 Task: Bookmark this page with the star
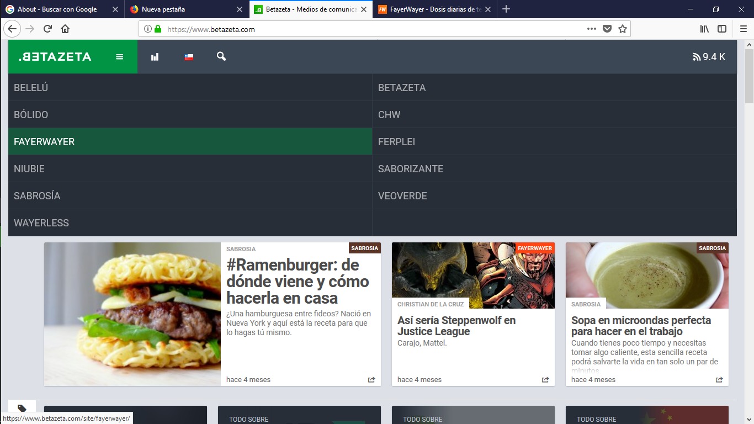[623, 29]
